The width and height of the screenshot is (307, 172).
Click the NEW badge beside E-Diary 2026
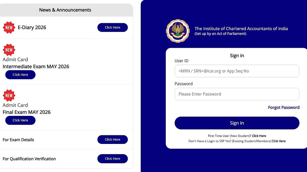[9, 28]
